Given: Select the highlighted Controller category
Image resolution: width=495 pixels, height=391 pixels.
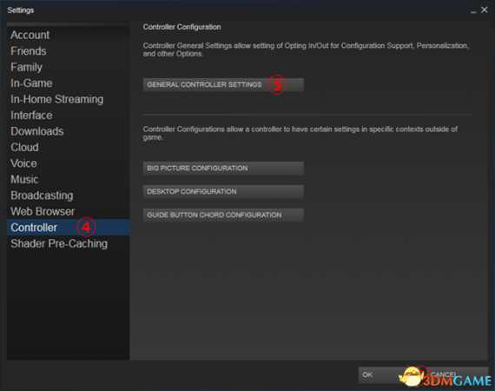Looking at the screenshot, I should [68, 228].
